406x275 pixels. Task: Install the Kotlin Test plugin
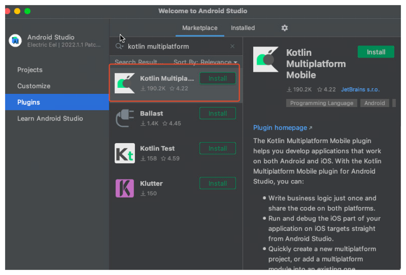[x=218, y=148]
